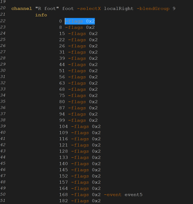Screen dimensions: 193x204
Task: Click the -blendGroup option on line 20
Action: [153, 9]
